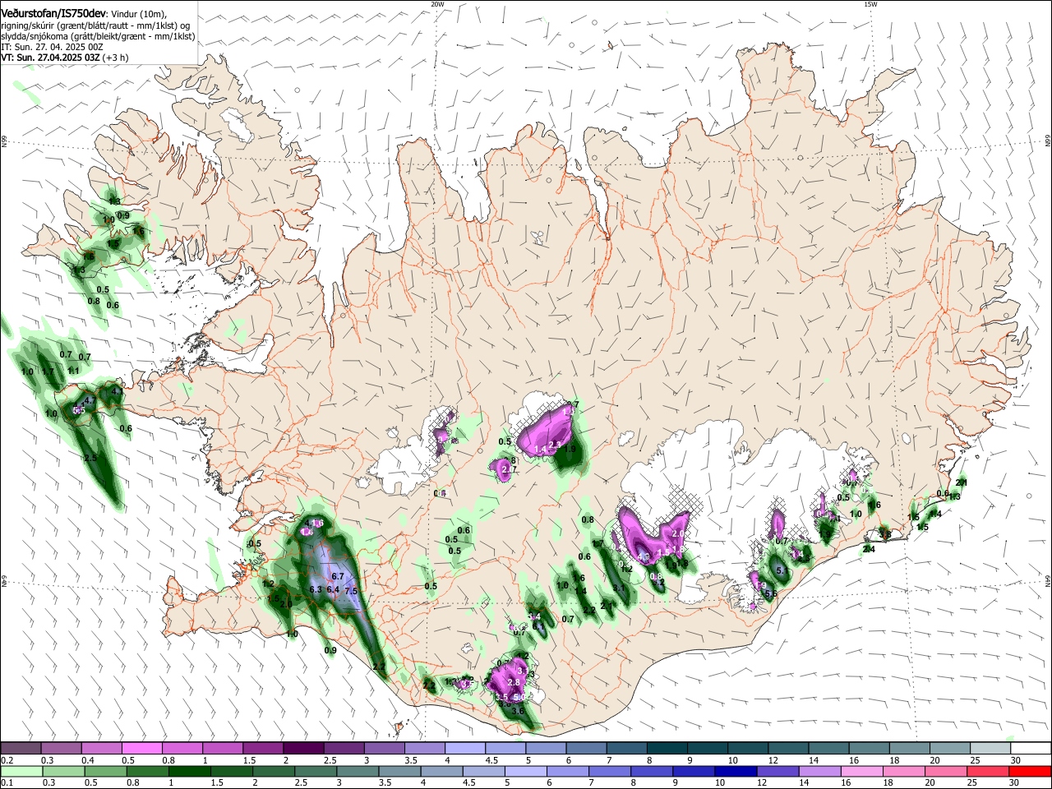The height and width of the screenshot is (789, 1052).
Task: Select white final swatch in snow legend
Action: pyautogui.click(x=1030, y=749)
